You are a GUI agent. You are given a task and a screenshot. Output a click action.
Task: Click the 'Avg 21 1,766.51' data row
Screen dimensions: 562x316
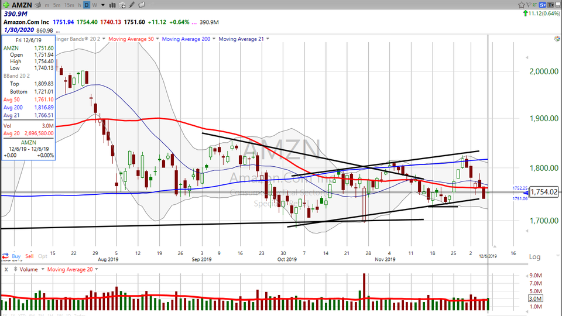pos(28,115)
